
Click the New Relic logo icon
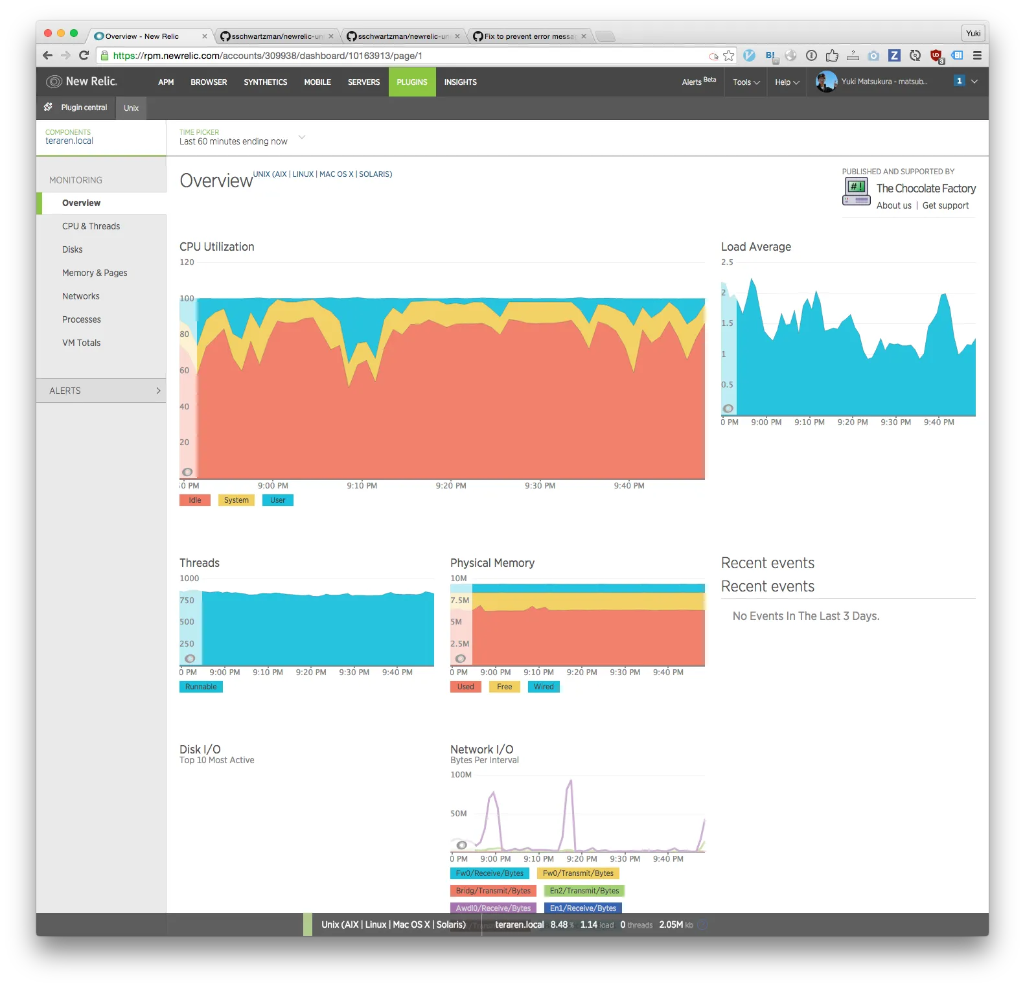[54, 82]
